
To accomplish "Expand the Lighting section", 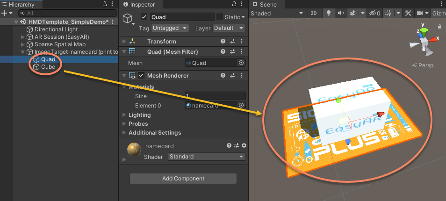I will (124, 115).
